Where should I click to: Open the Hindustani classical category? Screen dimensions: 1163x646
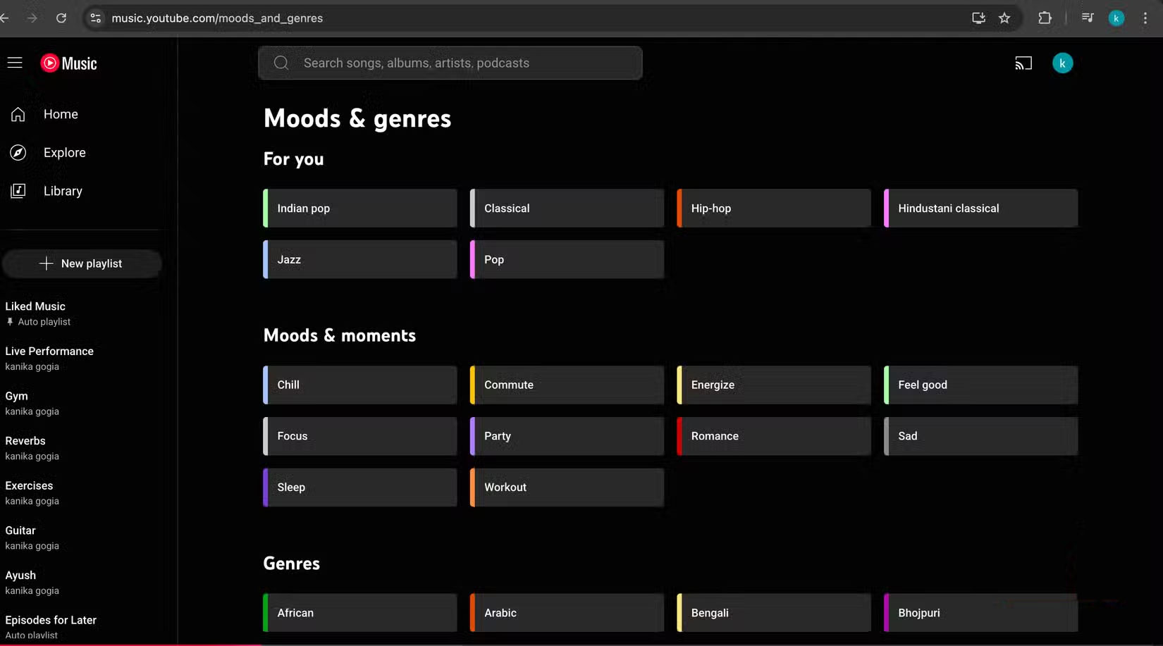pyautogui.click(x=980, y=208)
